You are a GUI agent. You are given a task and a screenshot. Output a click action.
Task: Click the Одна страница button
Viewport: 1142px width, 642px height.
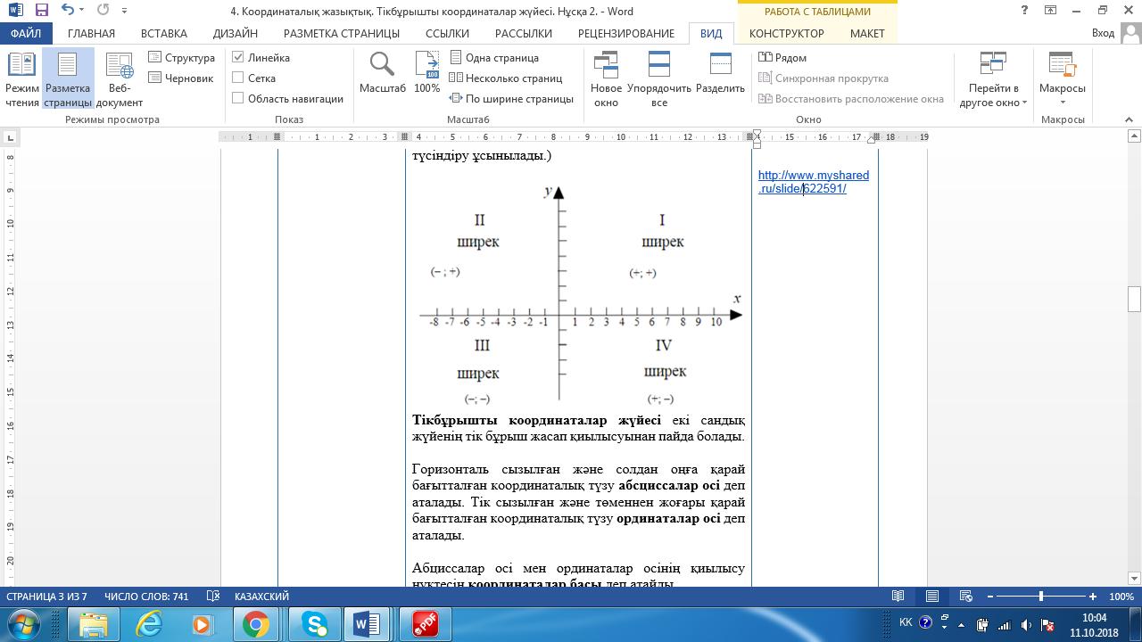(x=493, y=57)
